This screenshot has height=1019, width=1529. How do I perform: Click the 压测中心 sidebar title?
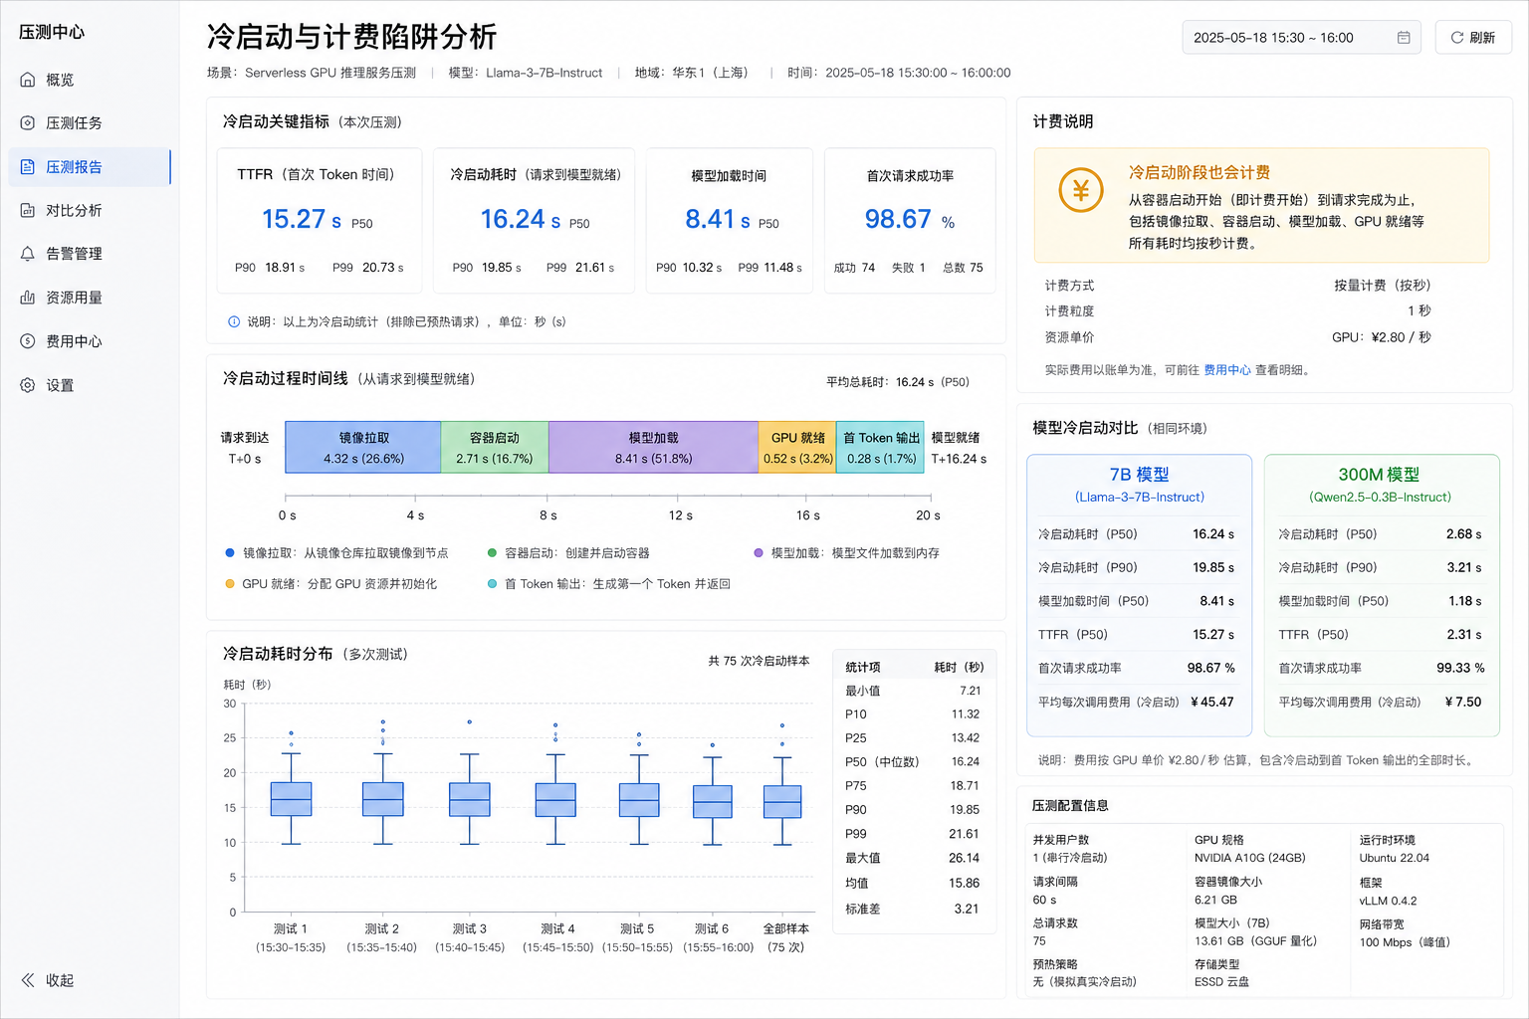click(x=52, y=32)
